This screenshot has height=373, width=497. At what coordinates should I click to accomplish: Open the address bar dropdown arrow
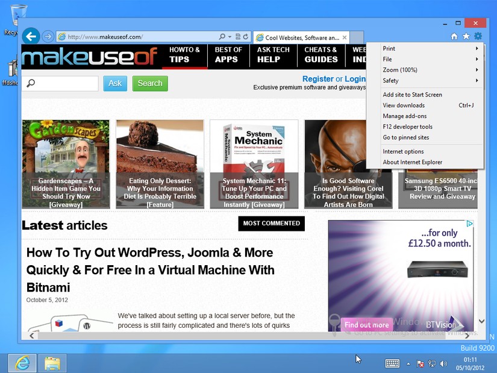click(230, 37)
